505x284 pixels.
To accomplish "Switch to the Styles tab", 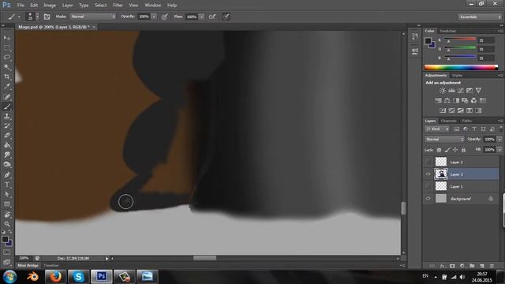I will click(x=457, y=76).
